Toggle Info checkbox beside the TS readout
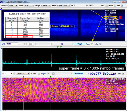This screenshot has width=127, height=111. tap(123, 74)
